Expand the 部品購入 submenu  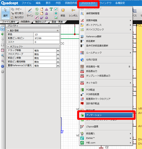[x=106, y=134]
